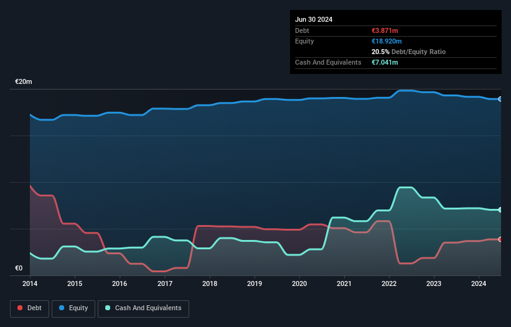This screenshot has width=511, height=327.
Task: Toggle the Cash And Equivalents legend button
Action: click(x=143, y=308)
